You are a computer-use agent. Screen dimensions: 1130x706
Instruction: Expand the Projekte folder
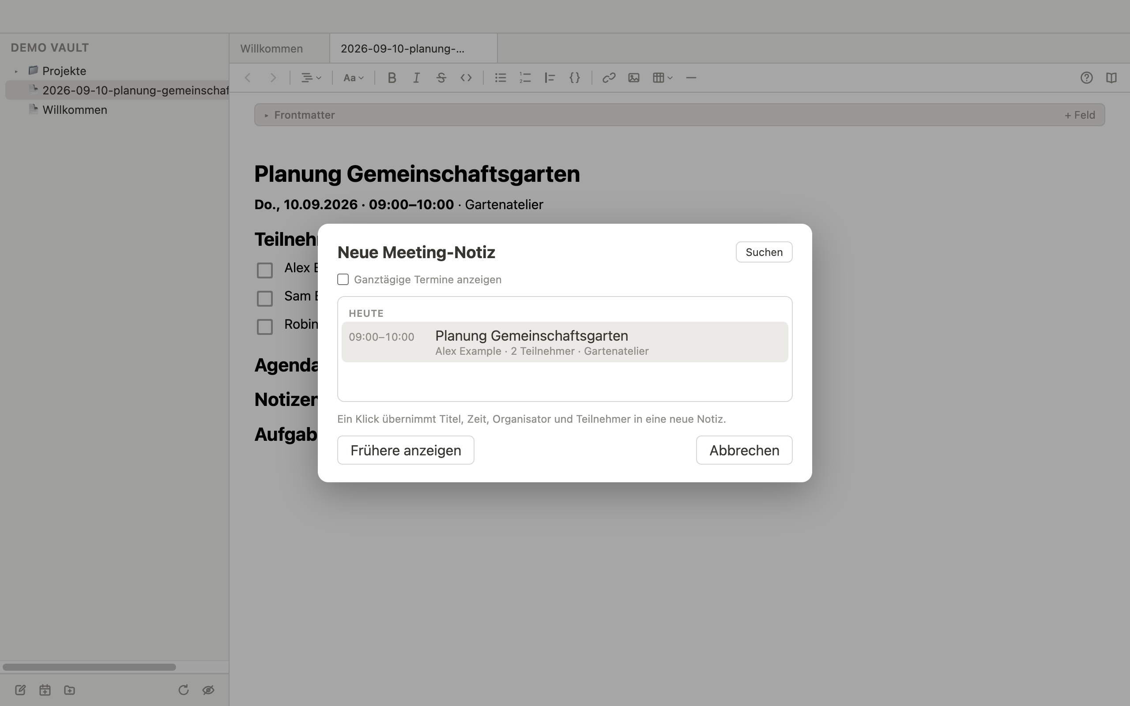pyautogui.click(x=16, y=71)
